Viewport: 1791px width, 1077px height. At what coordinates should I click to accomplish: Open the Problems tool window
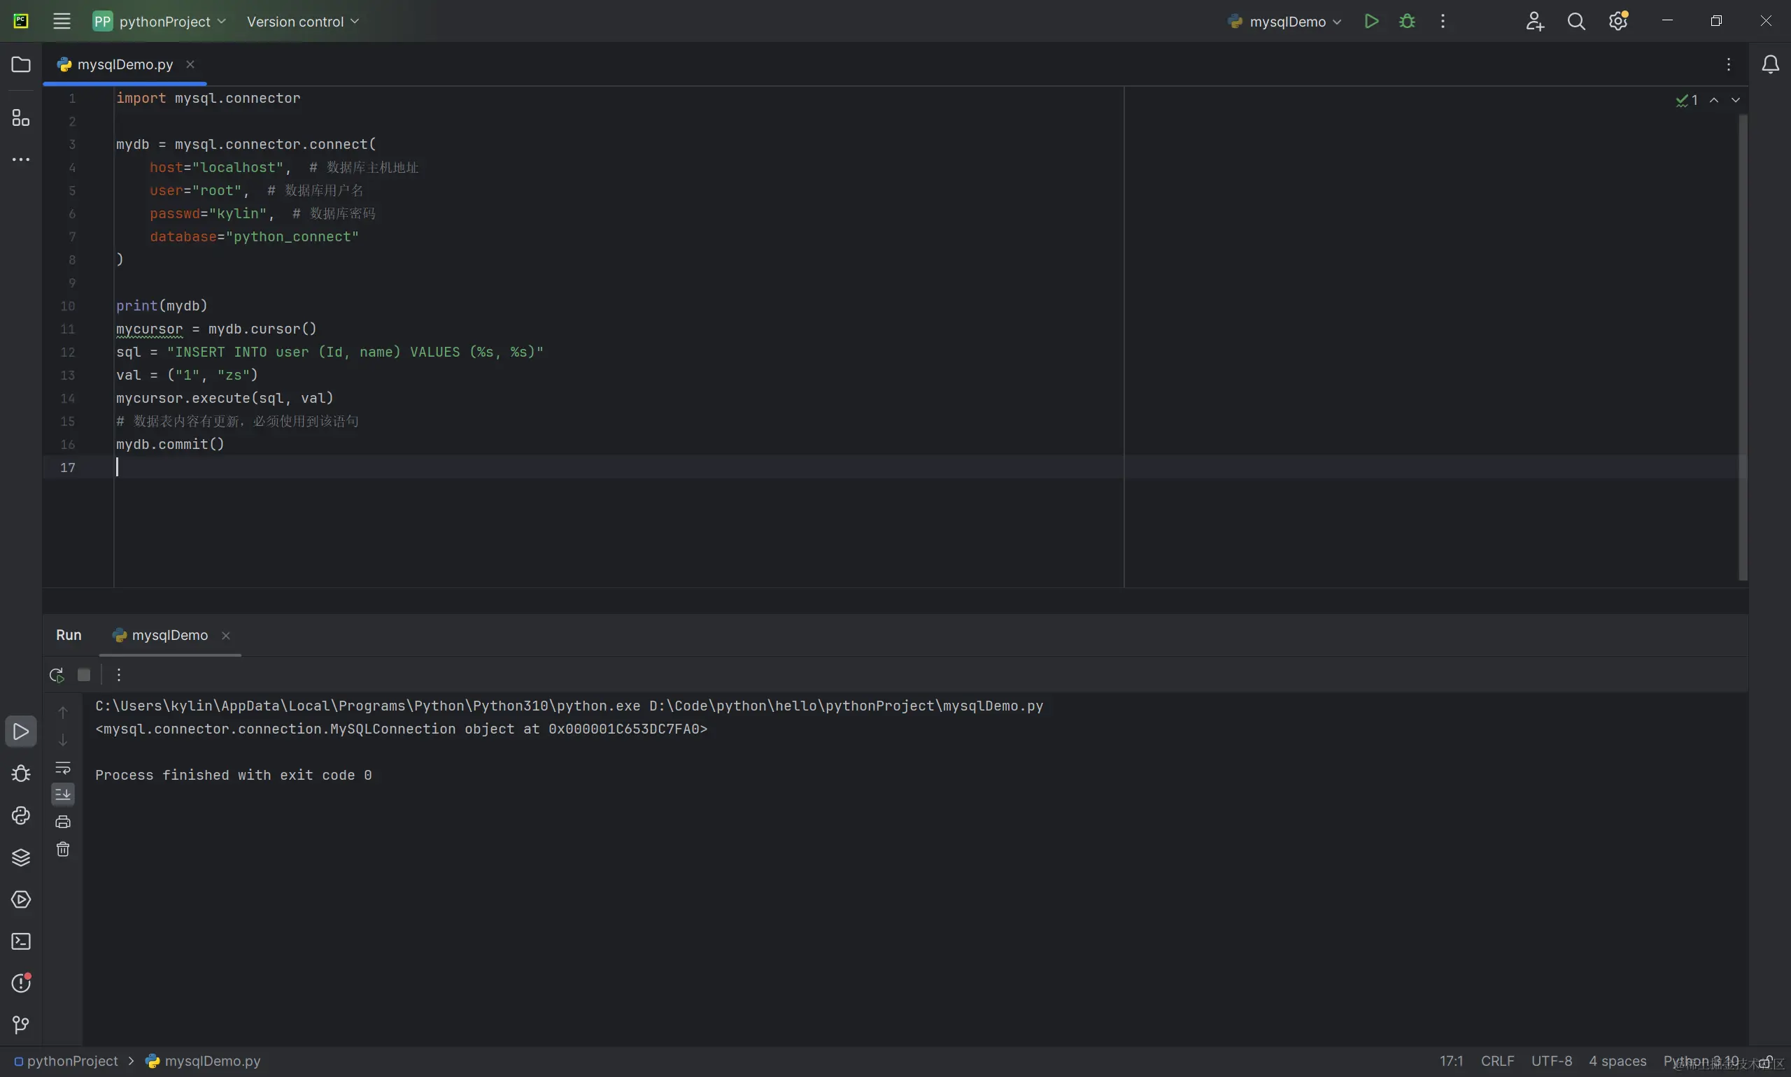tap(20, 983)
